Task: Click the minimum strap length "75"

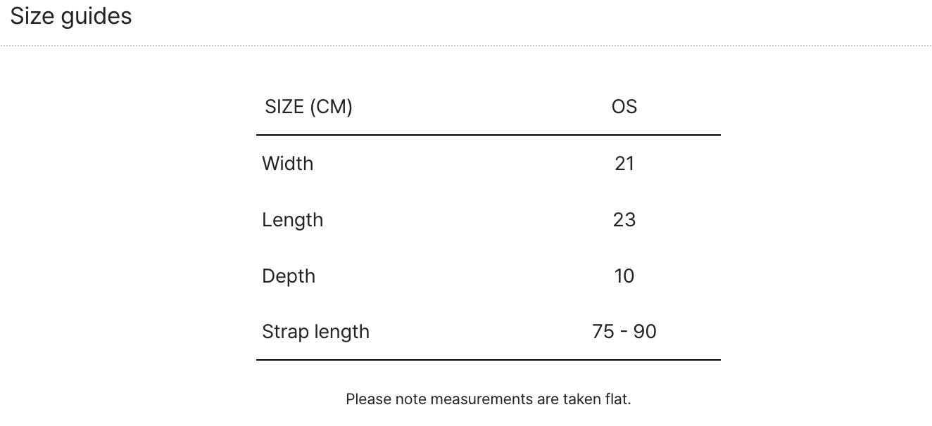Action: point(603,332)
